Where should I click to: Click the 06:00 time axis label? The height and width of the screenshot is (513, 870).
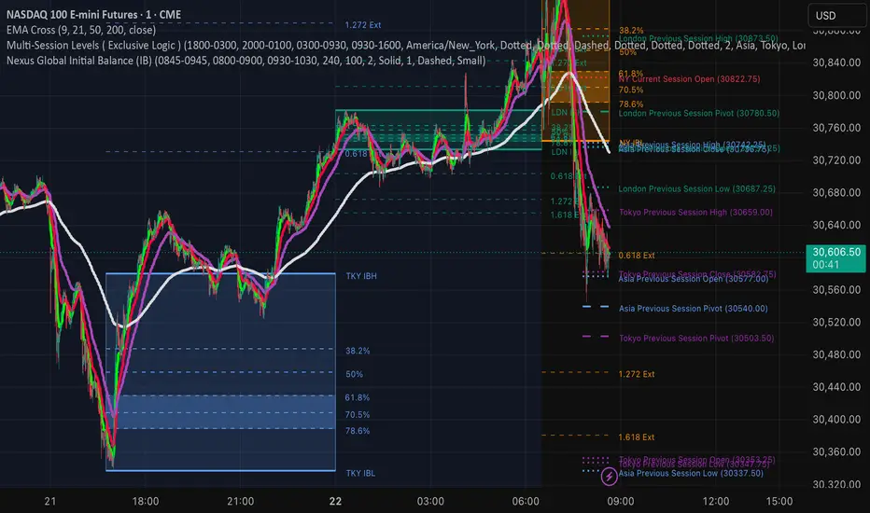[526, 502]
